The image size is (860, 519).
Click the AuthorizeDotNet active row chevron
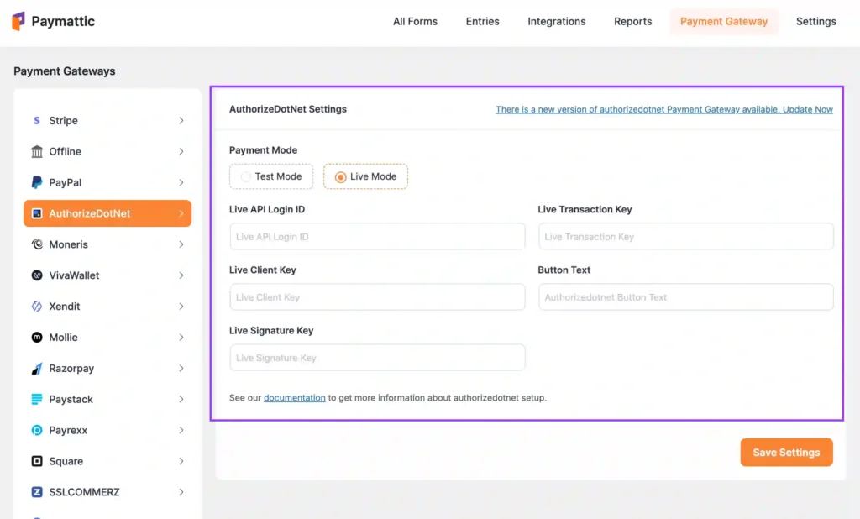(x=181, y=213)
